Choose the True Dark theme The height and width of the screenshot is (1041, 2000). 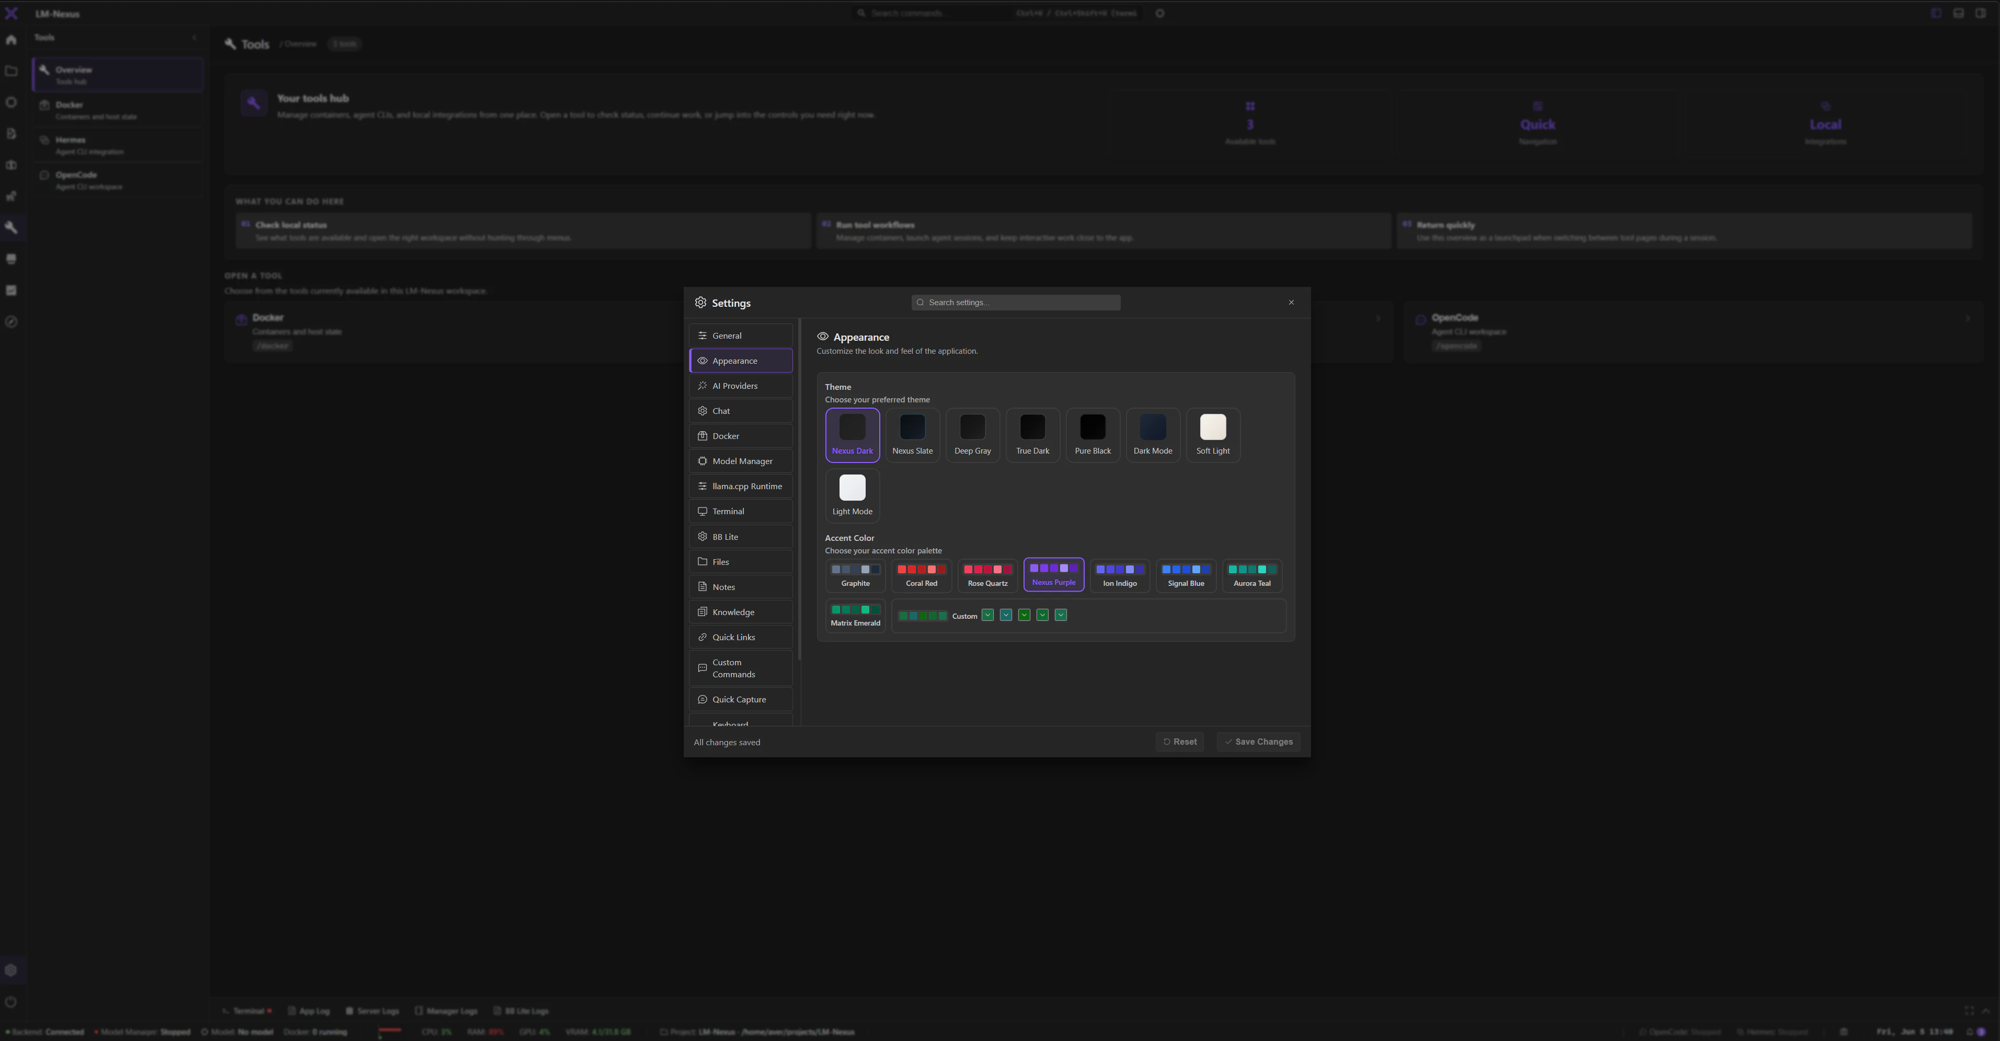pyautogui.click(x=1032, y=435)
